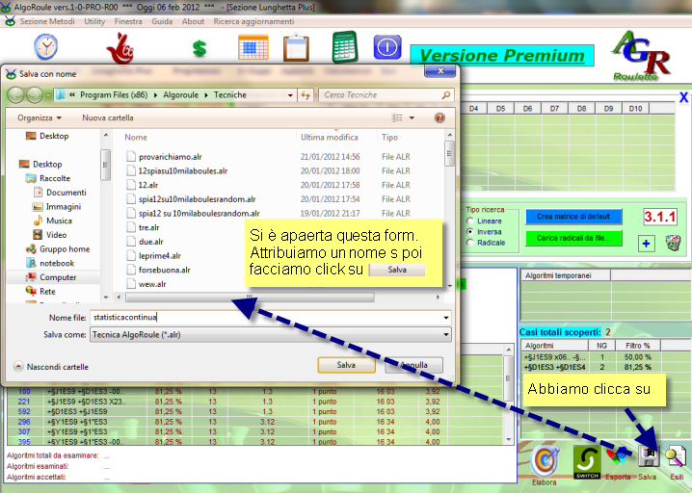Click the search magnifier in Cerca Tecniche
This screenshot has height=493, width=692.
[x=446, y=94]
